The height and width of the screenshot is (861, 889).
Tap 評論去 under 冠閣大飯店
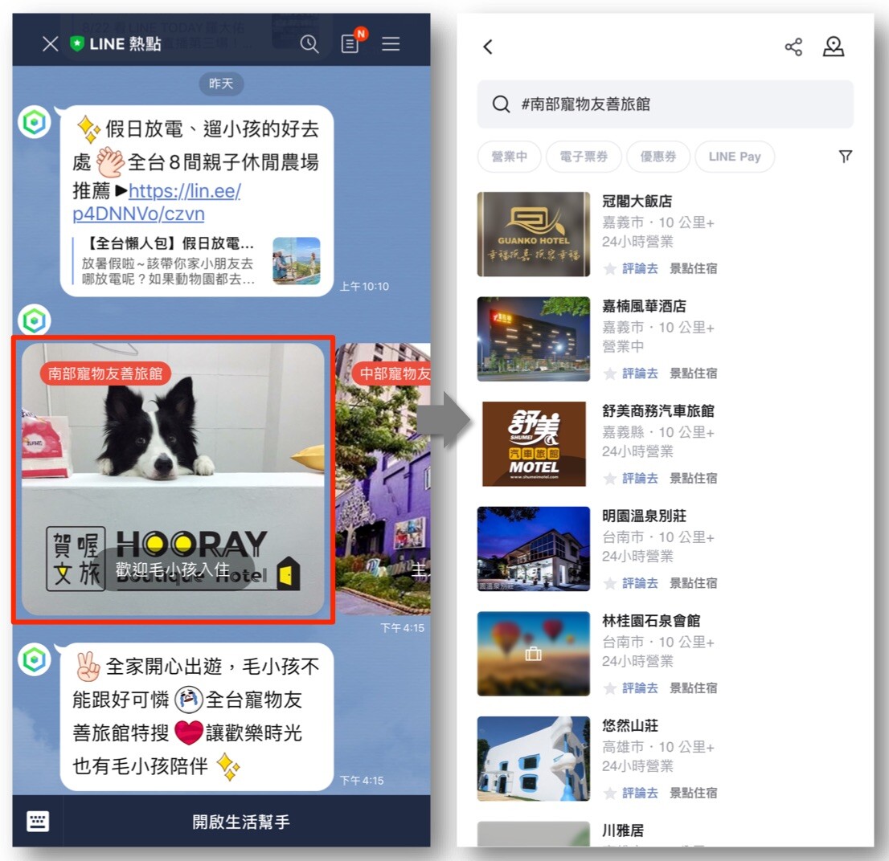(x=640, y=268)
